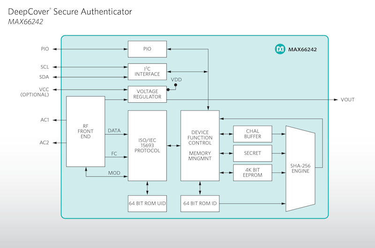Click the SCL pin label
This screenshot has width=375, height=248.
45,67
